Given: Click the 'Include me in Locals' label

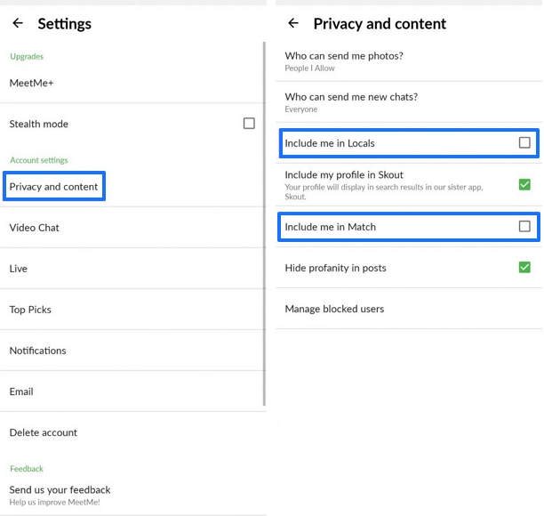Looking at the screenshot, I should point(330,143).
